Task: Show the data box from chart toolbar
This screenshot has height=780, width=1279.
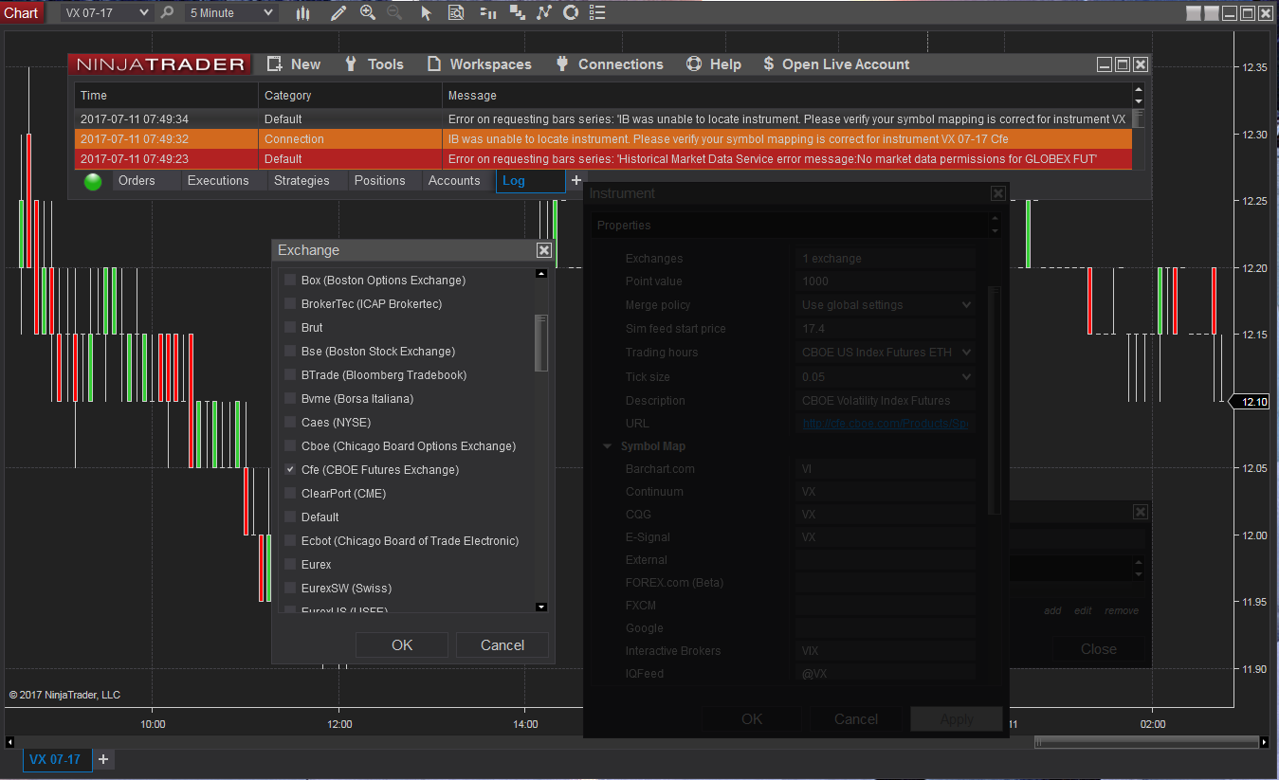Action: point(456,13)
